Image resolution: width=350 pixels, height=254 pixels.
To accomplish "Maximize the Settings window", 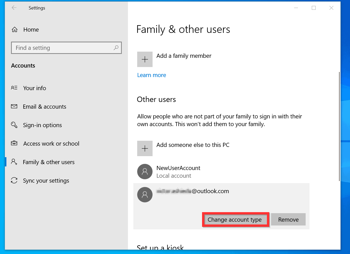I will pyautogui.click(x=314, y=8).
